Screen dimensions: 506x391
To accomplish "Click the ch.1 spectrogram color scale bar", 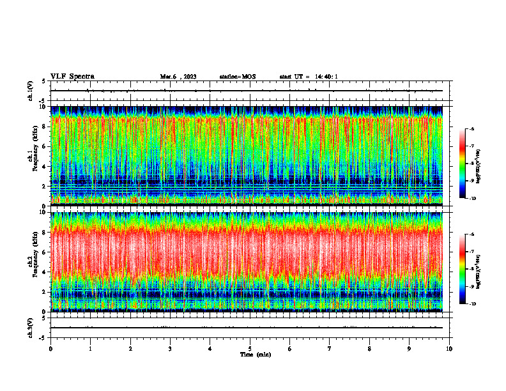I will (x=462, y=164).
